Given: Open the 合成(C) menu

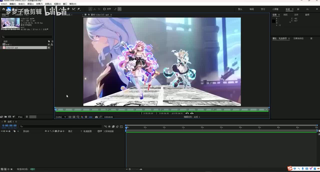Looking at the screenshot, I should (22, 4).
